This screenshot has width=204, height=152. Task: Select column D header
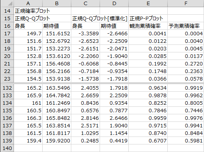click(114, 3)
